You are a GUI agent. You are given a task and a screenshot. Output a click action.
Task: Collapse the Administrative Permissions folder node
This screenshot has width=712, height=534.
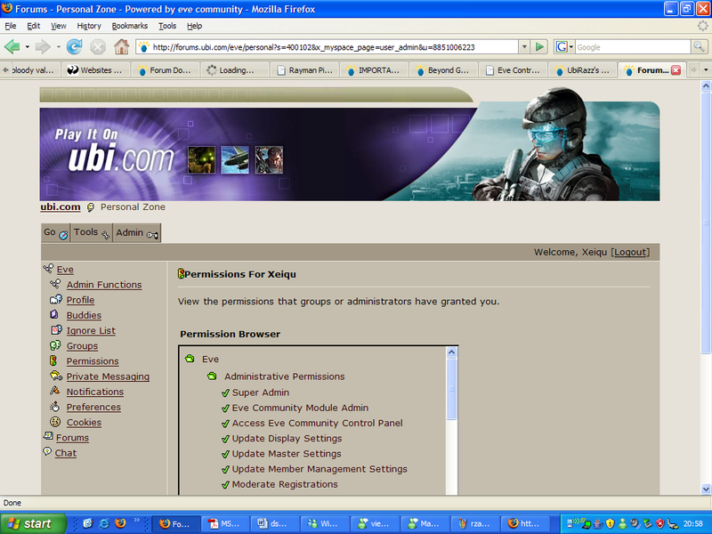point(212,376)
